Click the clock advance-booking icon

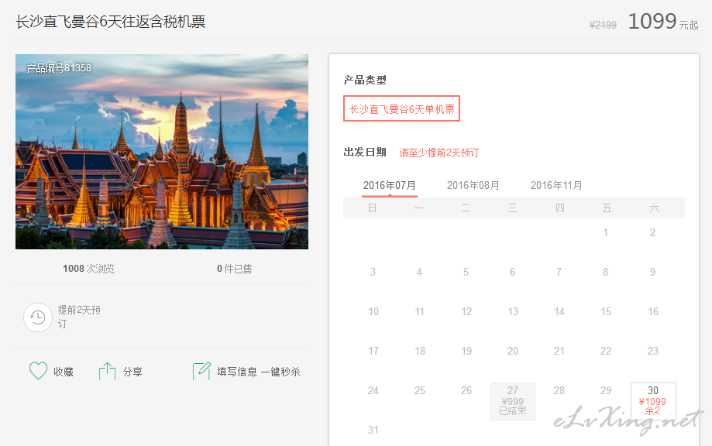(x=38, y=317)
